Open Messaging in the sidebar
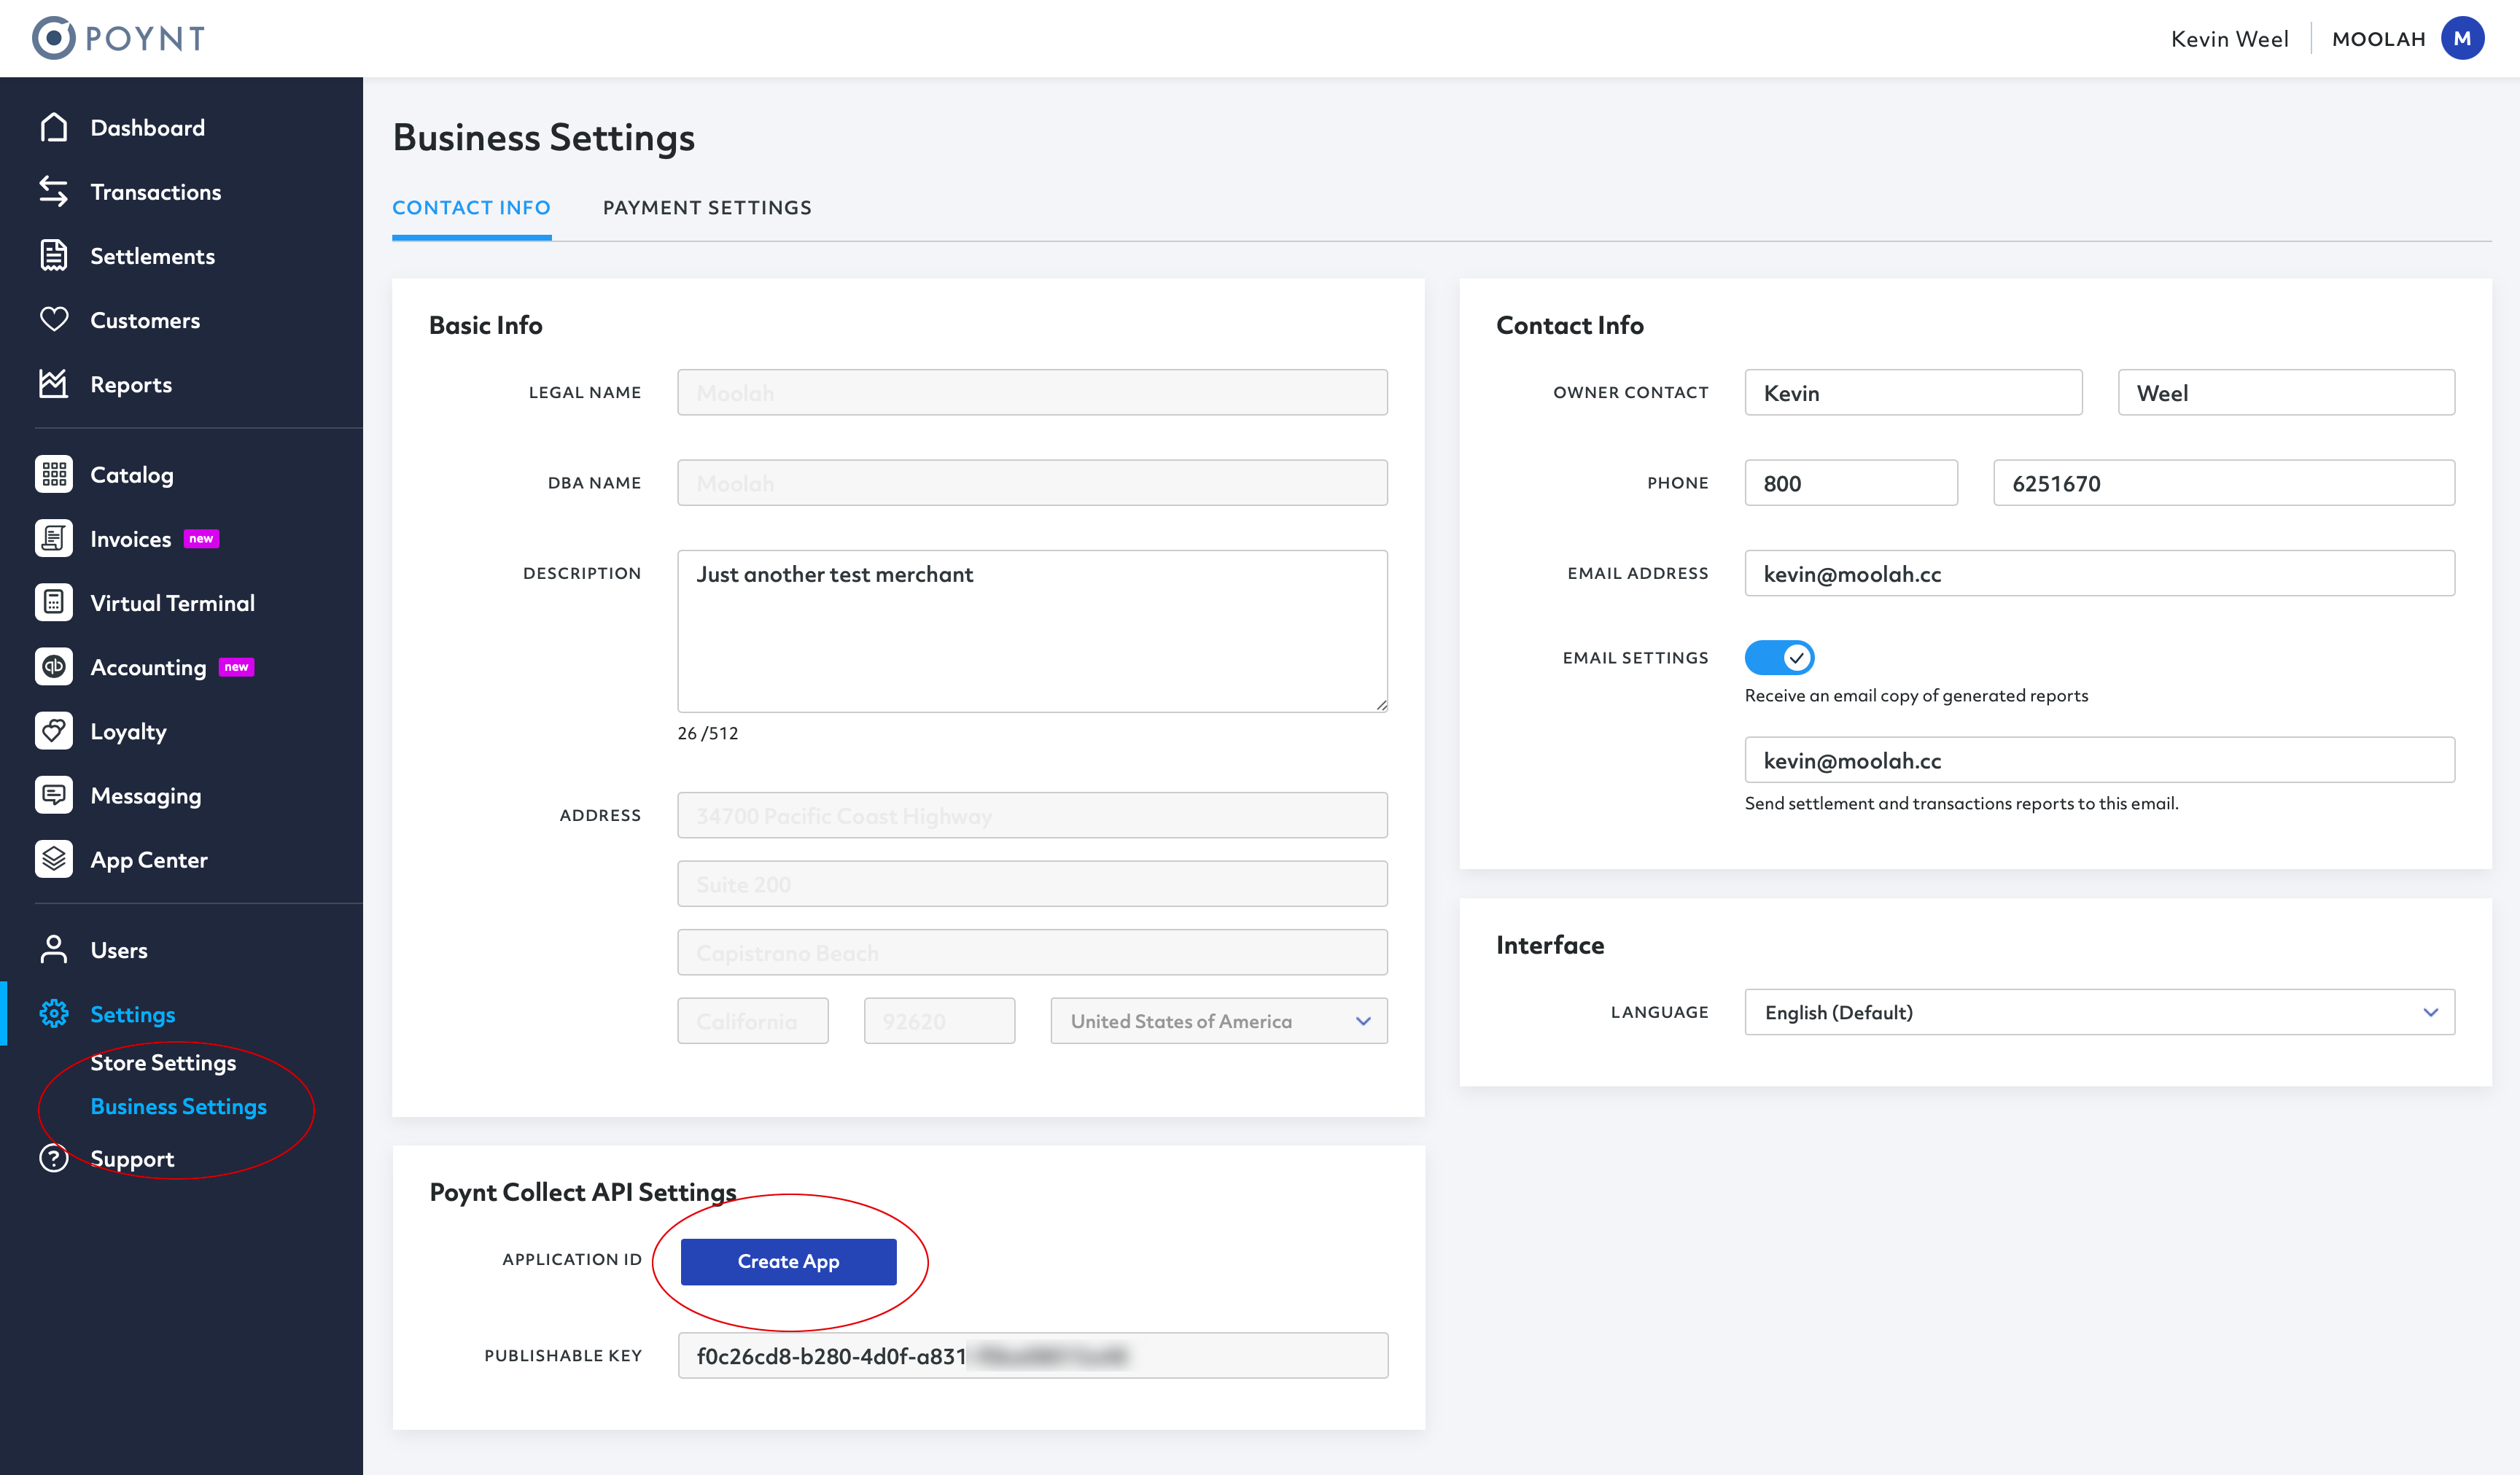Viewport: 2520px width, 1475px height. coord(146,796)
